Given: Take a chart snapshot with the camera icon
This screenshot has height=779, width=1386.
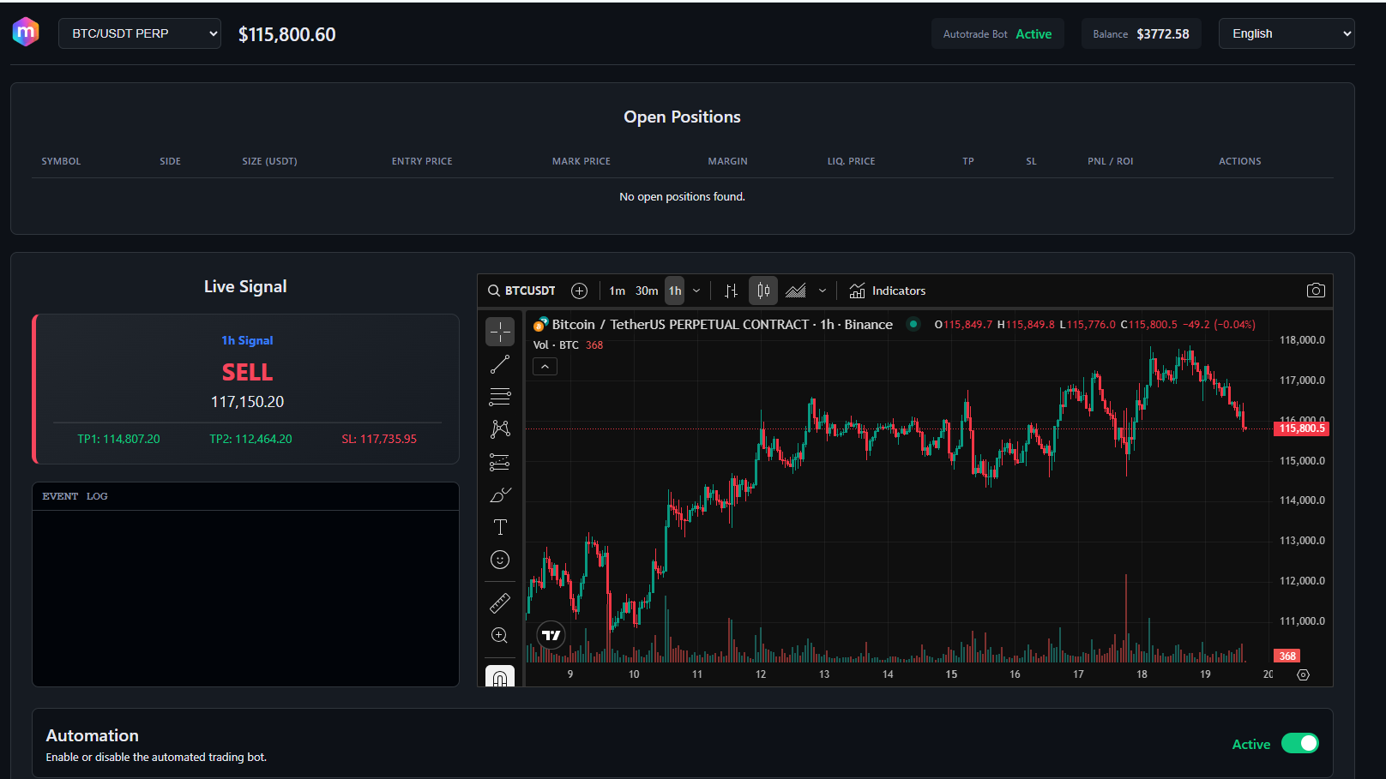Looking at the screenshot, I should (1316, 290).
